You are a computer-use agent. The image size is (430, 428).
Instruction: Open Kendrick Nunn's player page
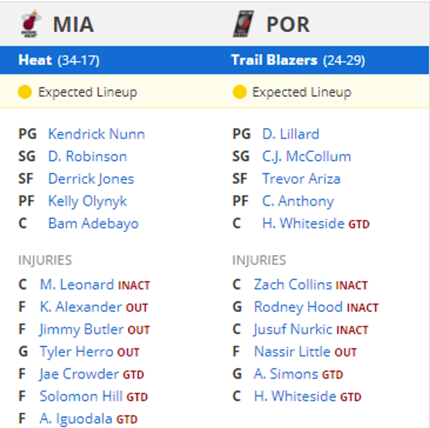tap(97, 134)
